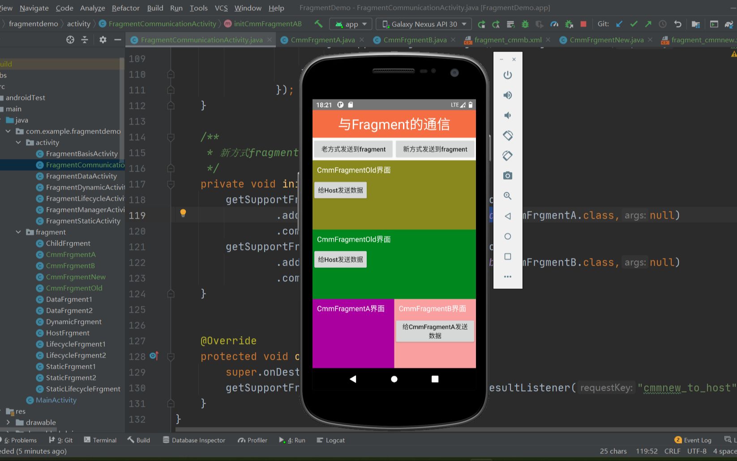Screen dimensions: 737x461
Task: Click the red Stop app icon in the toolbar
Action: (583, 24)
